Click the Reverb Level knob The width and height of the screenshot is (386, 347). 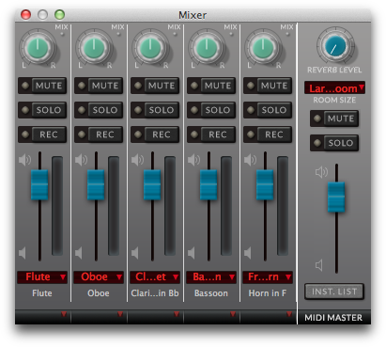coord(335,46)
